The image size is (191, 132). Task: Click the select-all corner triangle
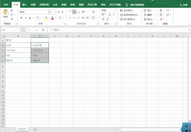(4, 36)
